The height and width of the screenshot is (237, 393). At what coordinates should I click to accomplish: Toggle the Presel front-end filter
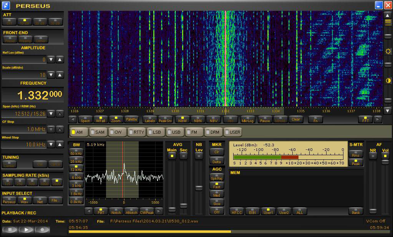10,40
